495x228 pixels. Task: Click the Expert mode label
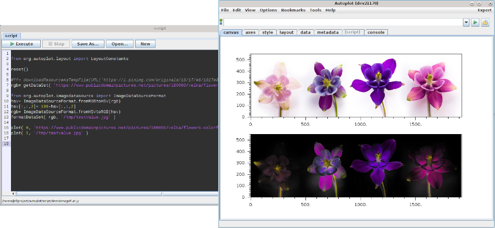tap(484, 10)
